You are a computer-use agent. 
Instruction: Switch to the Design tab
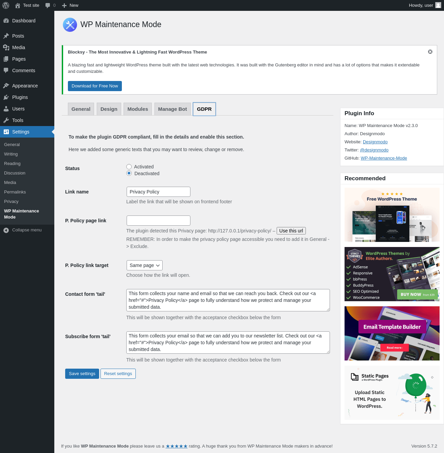[109, 109]
